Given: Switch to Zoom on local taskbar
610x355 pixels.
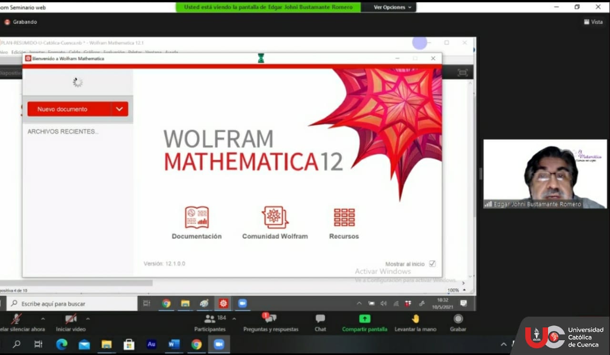Looking at the screenshot, I should click(219, 345).
